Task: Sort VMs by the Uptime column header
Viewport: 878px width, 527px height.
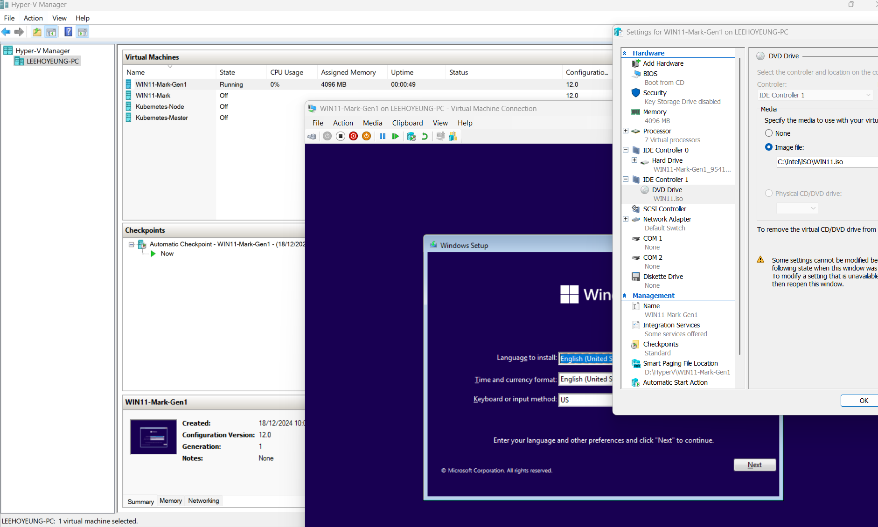Action: tap(416, 72)
